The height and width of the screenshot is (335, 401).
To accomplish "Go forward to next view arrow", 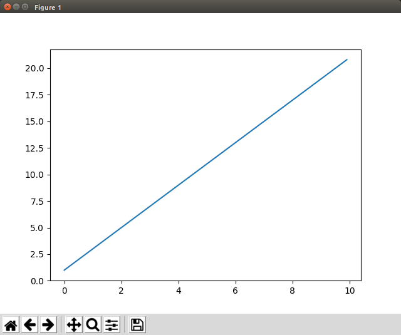I will [48, 325].
